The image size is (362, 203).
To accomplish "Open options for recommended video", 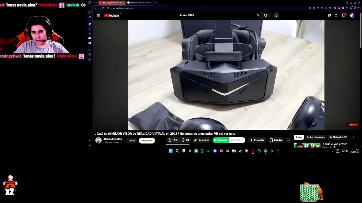I will [356, 145].
